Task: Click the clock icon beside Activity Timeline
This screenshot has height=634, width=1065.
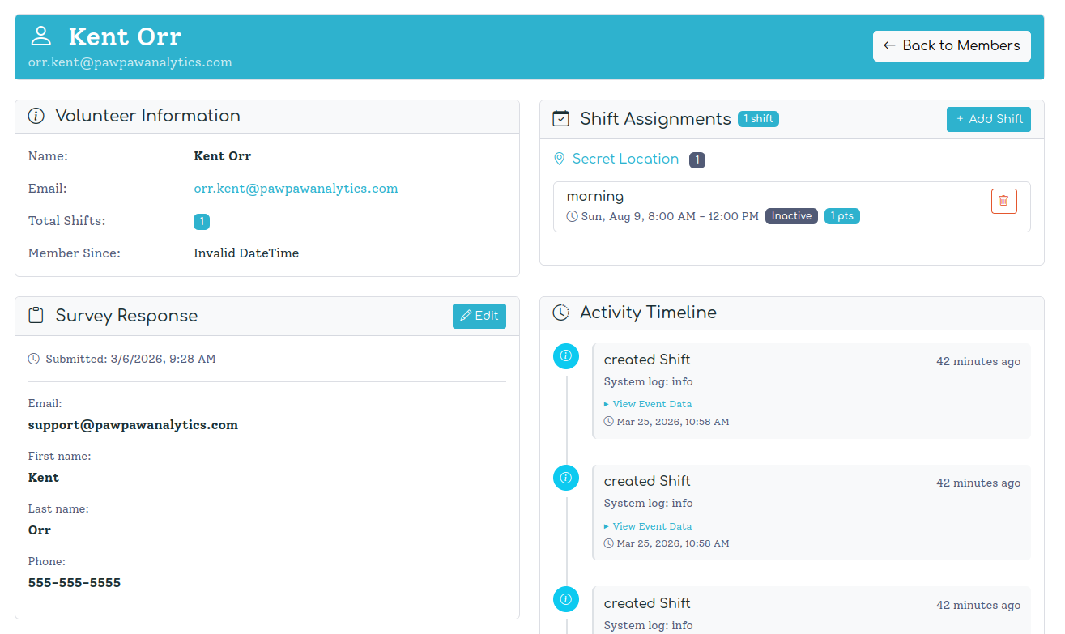Action: [x=560, y=313]
